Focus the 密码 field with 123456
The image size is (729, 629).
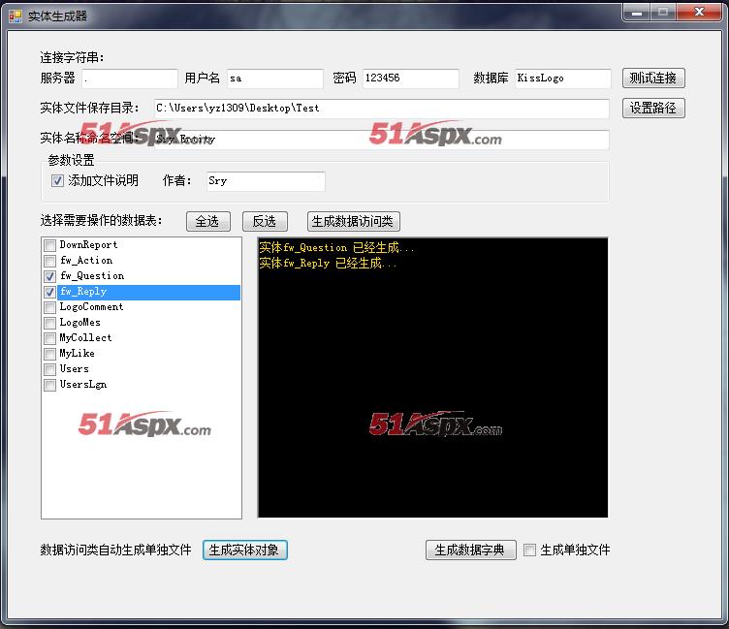click(x=410, y=79)
